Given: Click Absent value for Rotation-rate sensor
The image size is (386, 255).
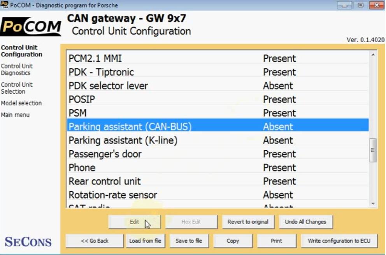Looking at the screenshot, I should 278,195.
